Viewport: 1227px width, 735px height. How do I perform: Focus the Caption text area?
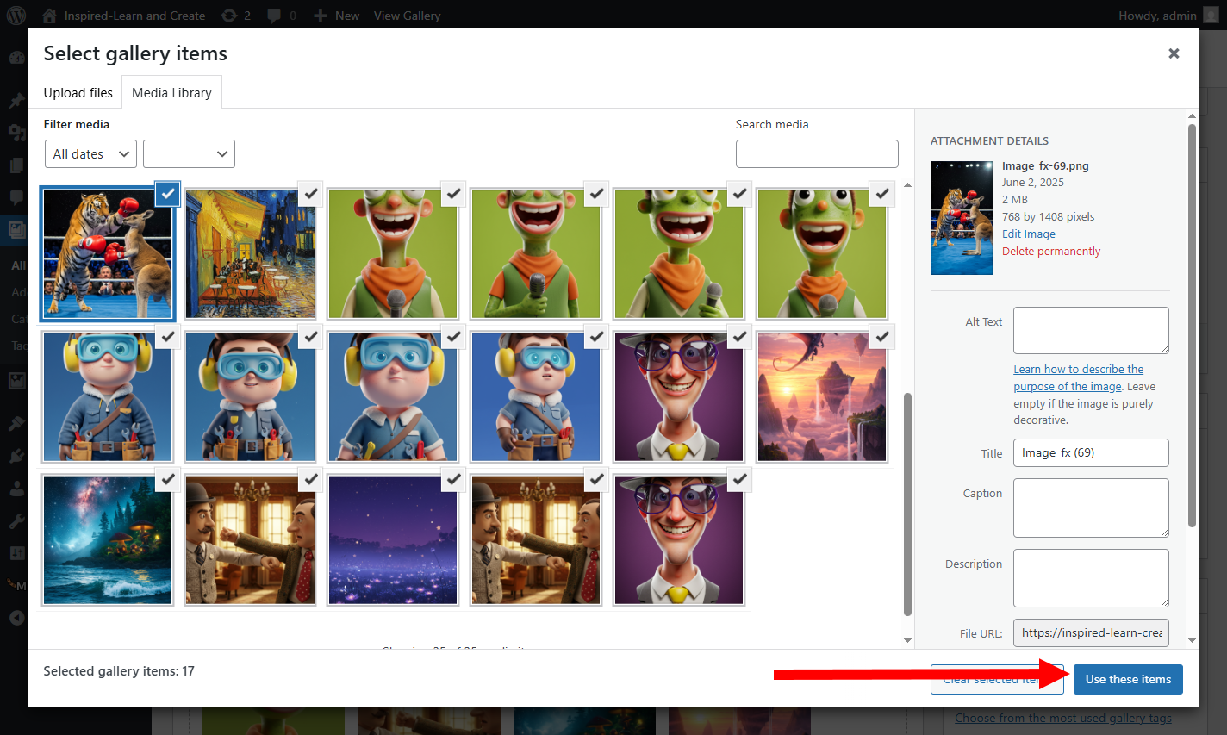click(x=1091, y=508)
